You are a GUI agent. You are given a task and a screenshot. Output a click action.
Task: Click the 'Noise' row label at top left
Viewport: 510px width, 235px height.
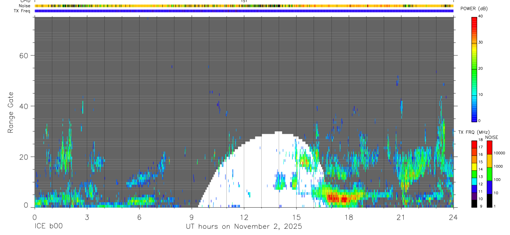click(x=25, y=6)
